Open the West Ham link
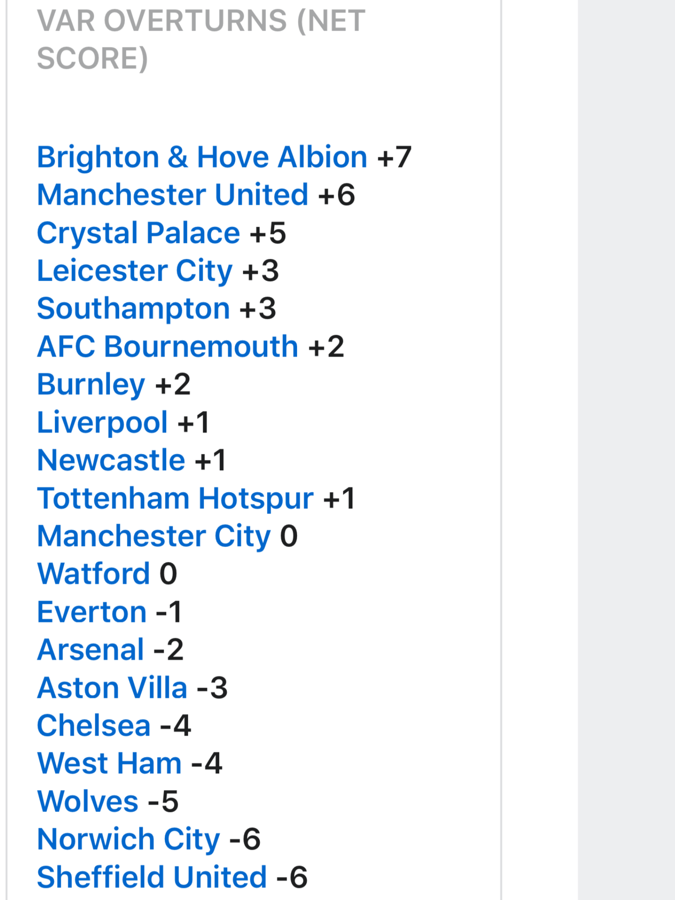This screenshot has height=900, width=675. (109, 763)
